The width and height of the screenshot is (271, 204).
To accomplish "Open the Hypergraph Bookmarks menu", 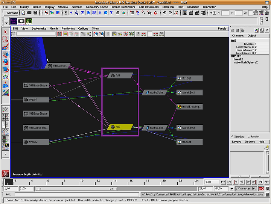I will tap(39, 29).
